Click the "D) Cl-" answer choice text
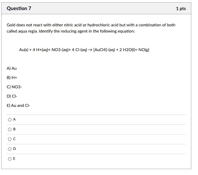 [12, 96]
